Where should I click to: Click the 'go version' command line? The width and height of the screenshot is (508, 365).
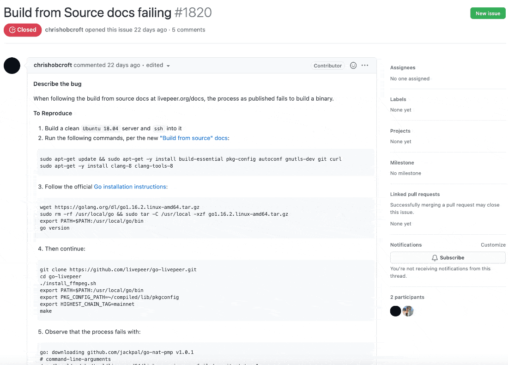tap(55, 228)
